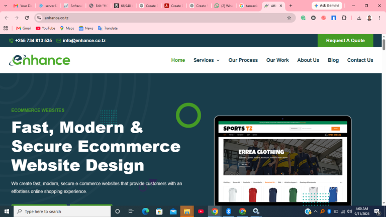Open Settings gear on taskbar
This screenshot has width=386, height=217.
click(256, 211)
